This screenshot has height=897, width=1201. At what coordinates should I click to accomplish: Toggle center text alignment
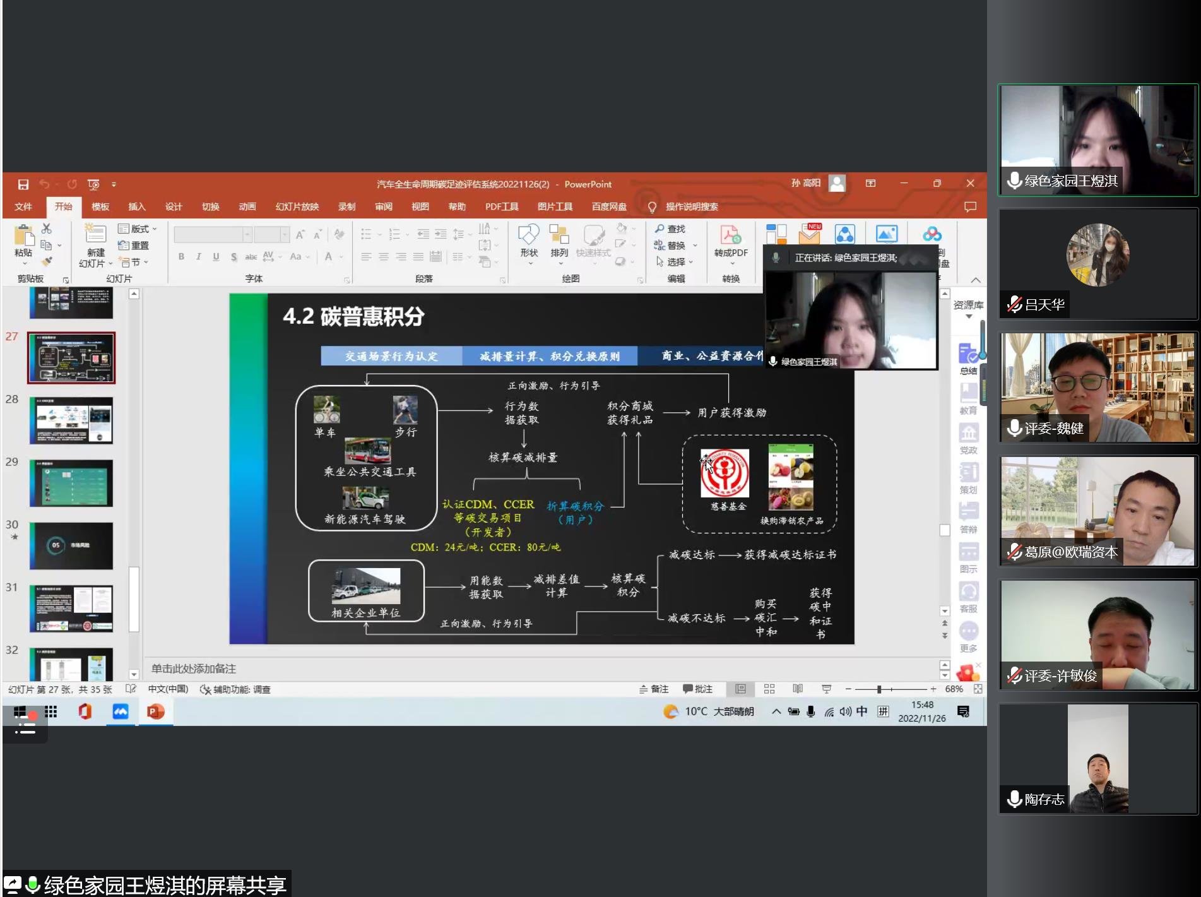click(x=384, y=256)
